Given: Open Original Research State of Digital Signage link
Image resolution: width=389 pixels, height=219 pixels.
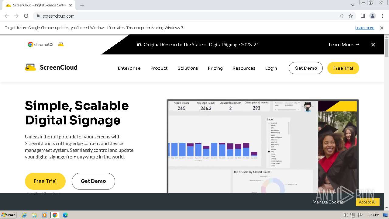Looking at the screenshot, I should 198,44.
